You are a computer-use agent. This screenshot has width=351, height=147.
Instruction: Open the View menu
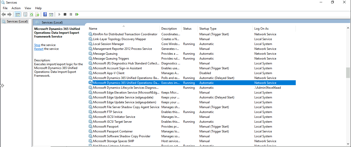[28, 8]
